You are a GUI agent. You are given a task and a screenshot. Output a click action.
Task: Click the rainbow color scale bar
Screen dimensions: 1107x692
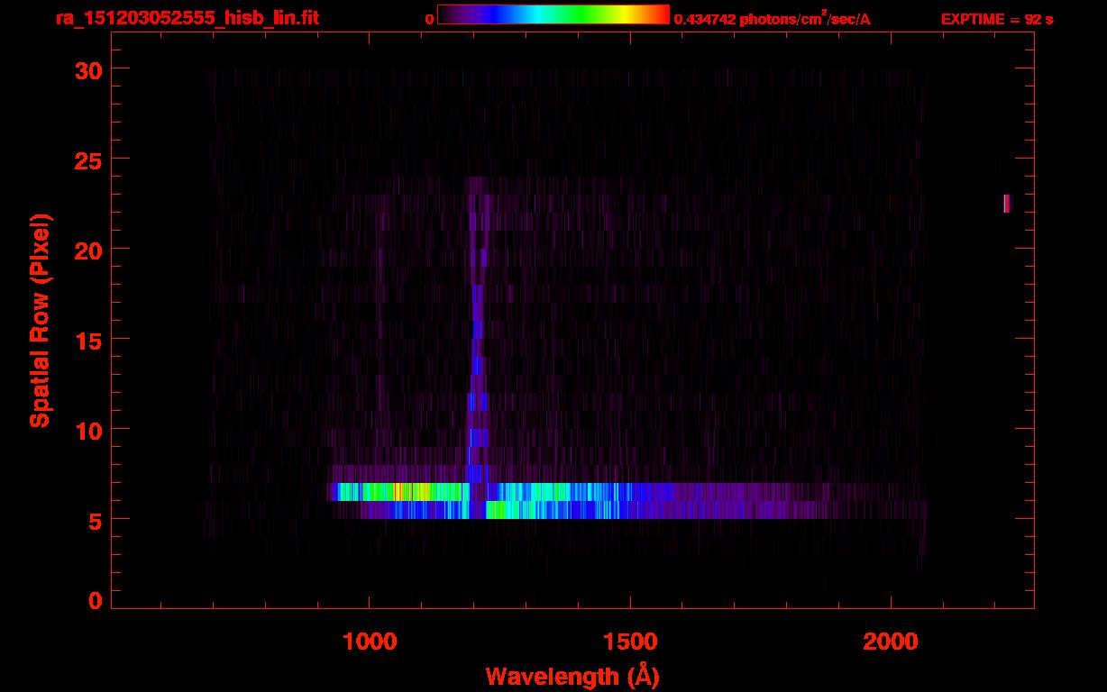pyautogui.click(x=553, y=15)
